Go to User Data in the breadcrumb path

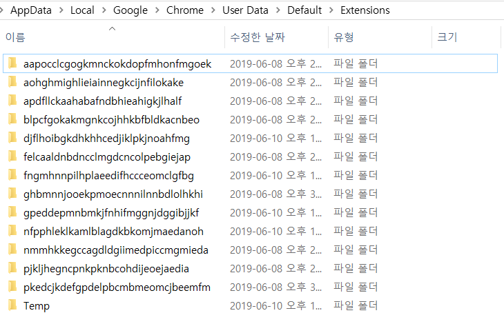tap(245, 10)
